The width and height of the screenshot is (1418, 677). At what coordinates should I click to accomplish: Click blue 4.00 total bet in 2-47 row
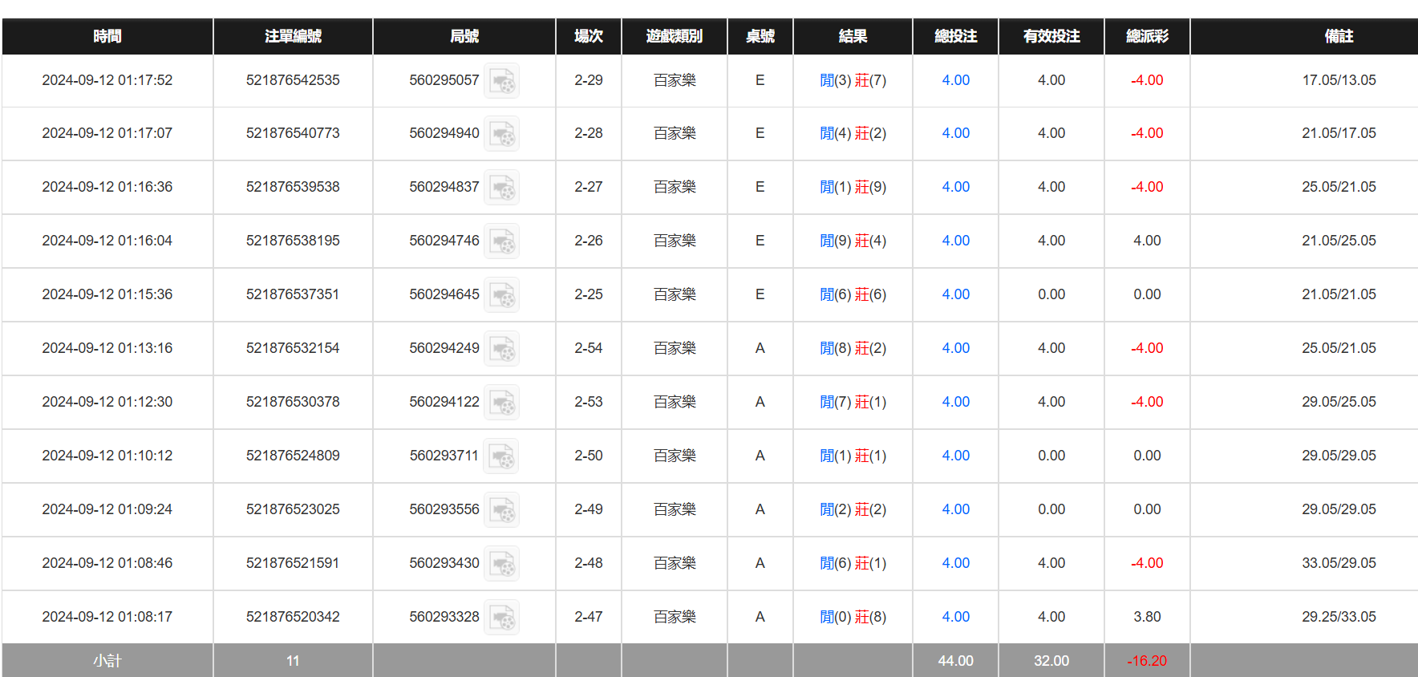point(955,617)
